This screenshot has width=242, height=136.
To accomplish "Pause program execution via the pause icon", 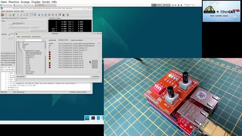I will click(x=24, y=15).
